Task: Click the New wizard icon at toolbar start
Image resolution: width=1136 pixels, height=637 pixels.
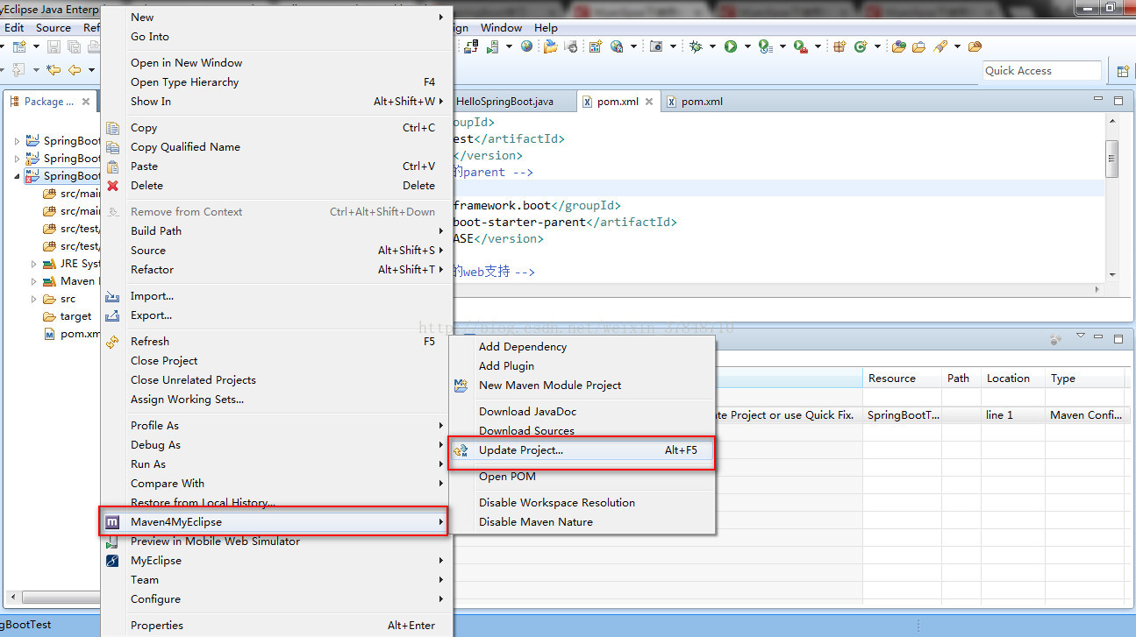Action: pos(18,46)
